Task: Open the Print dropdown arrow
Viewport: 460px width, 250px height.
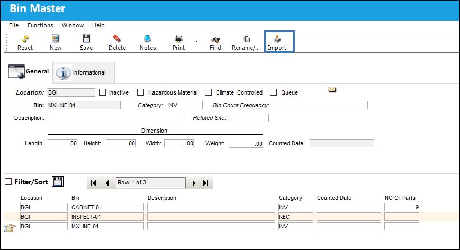Action: pyautogui.click(x=196, y=41)
